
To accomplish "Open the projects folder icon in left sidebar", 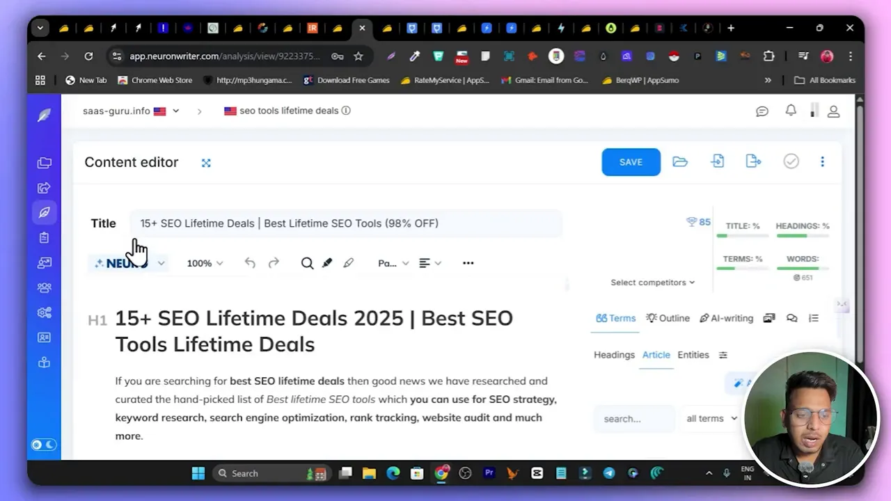I will [44, 162].
